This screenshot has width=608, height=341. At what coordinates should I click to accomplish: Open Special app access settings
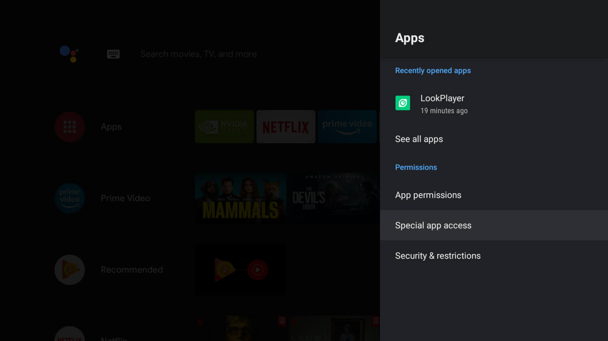point(433,225)
